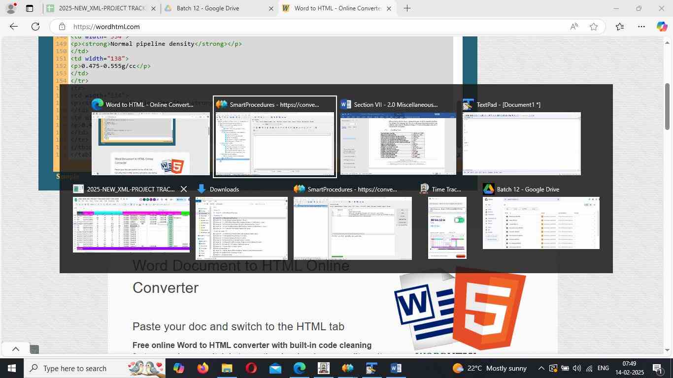Image resolution: width=673 pixels, height=378 pixels.
Task: Close the 2025-NEW_XML-PROJECT browser tab
Action: tap(153, 8)
